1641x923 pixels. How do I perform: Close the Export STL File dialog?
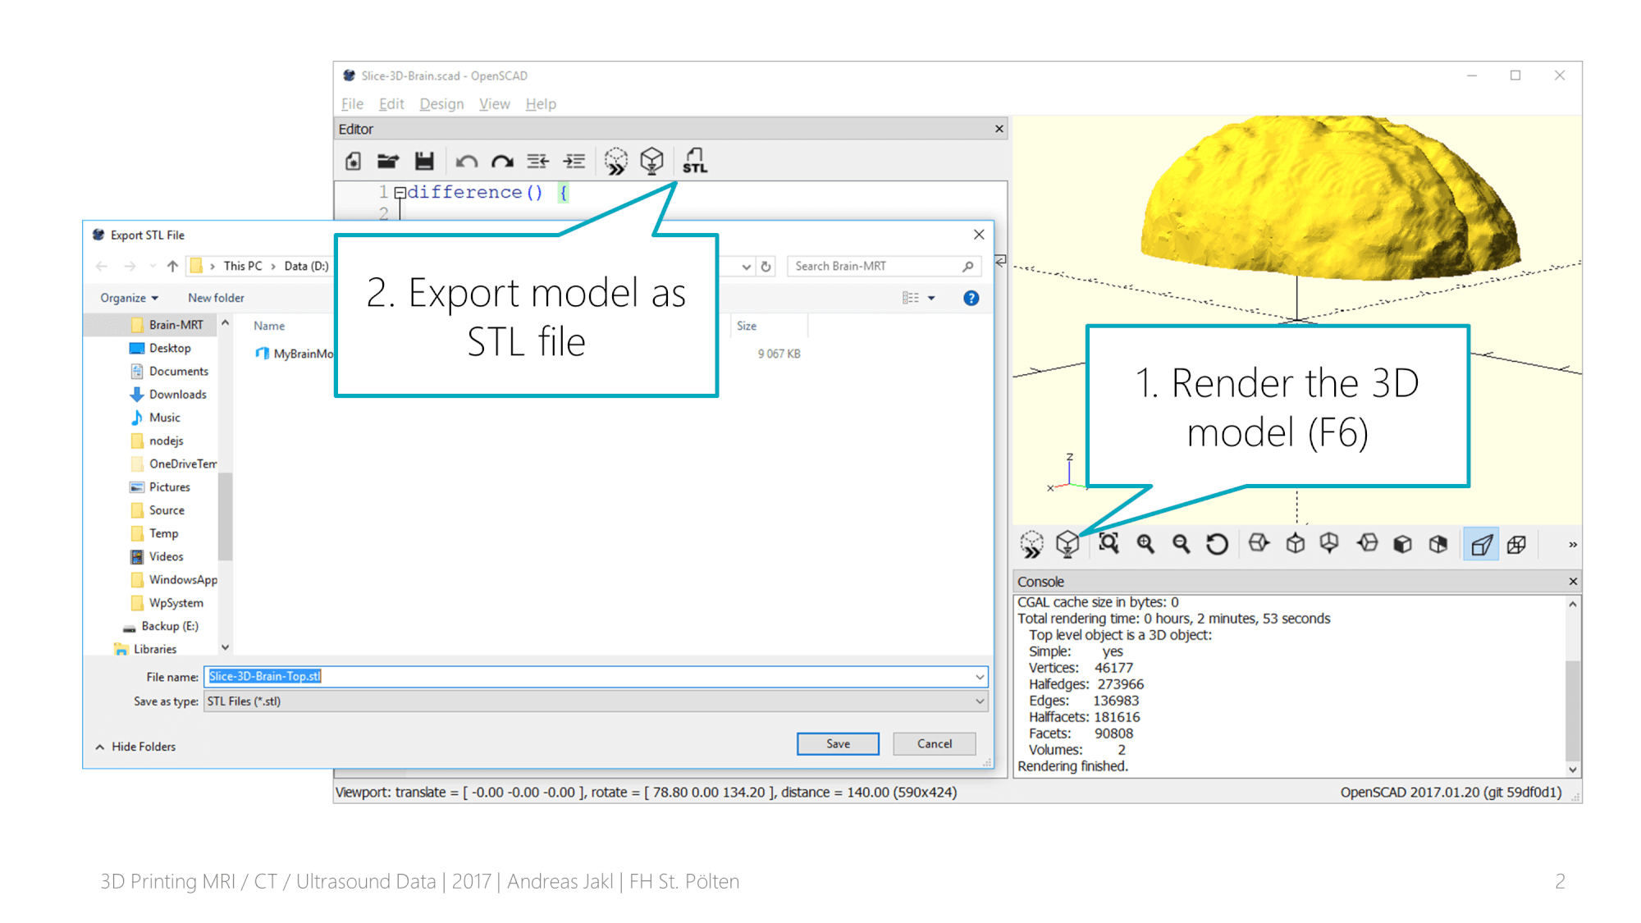tap(979, 235)
